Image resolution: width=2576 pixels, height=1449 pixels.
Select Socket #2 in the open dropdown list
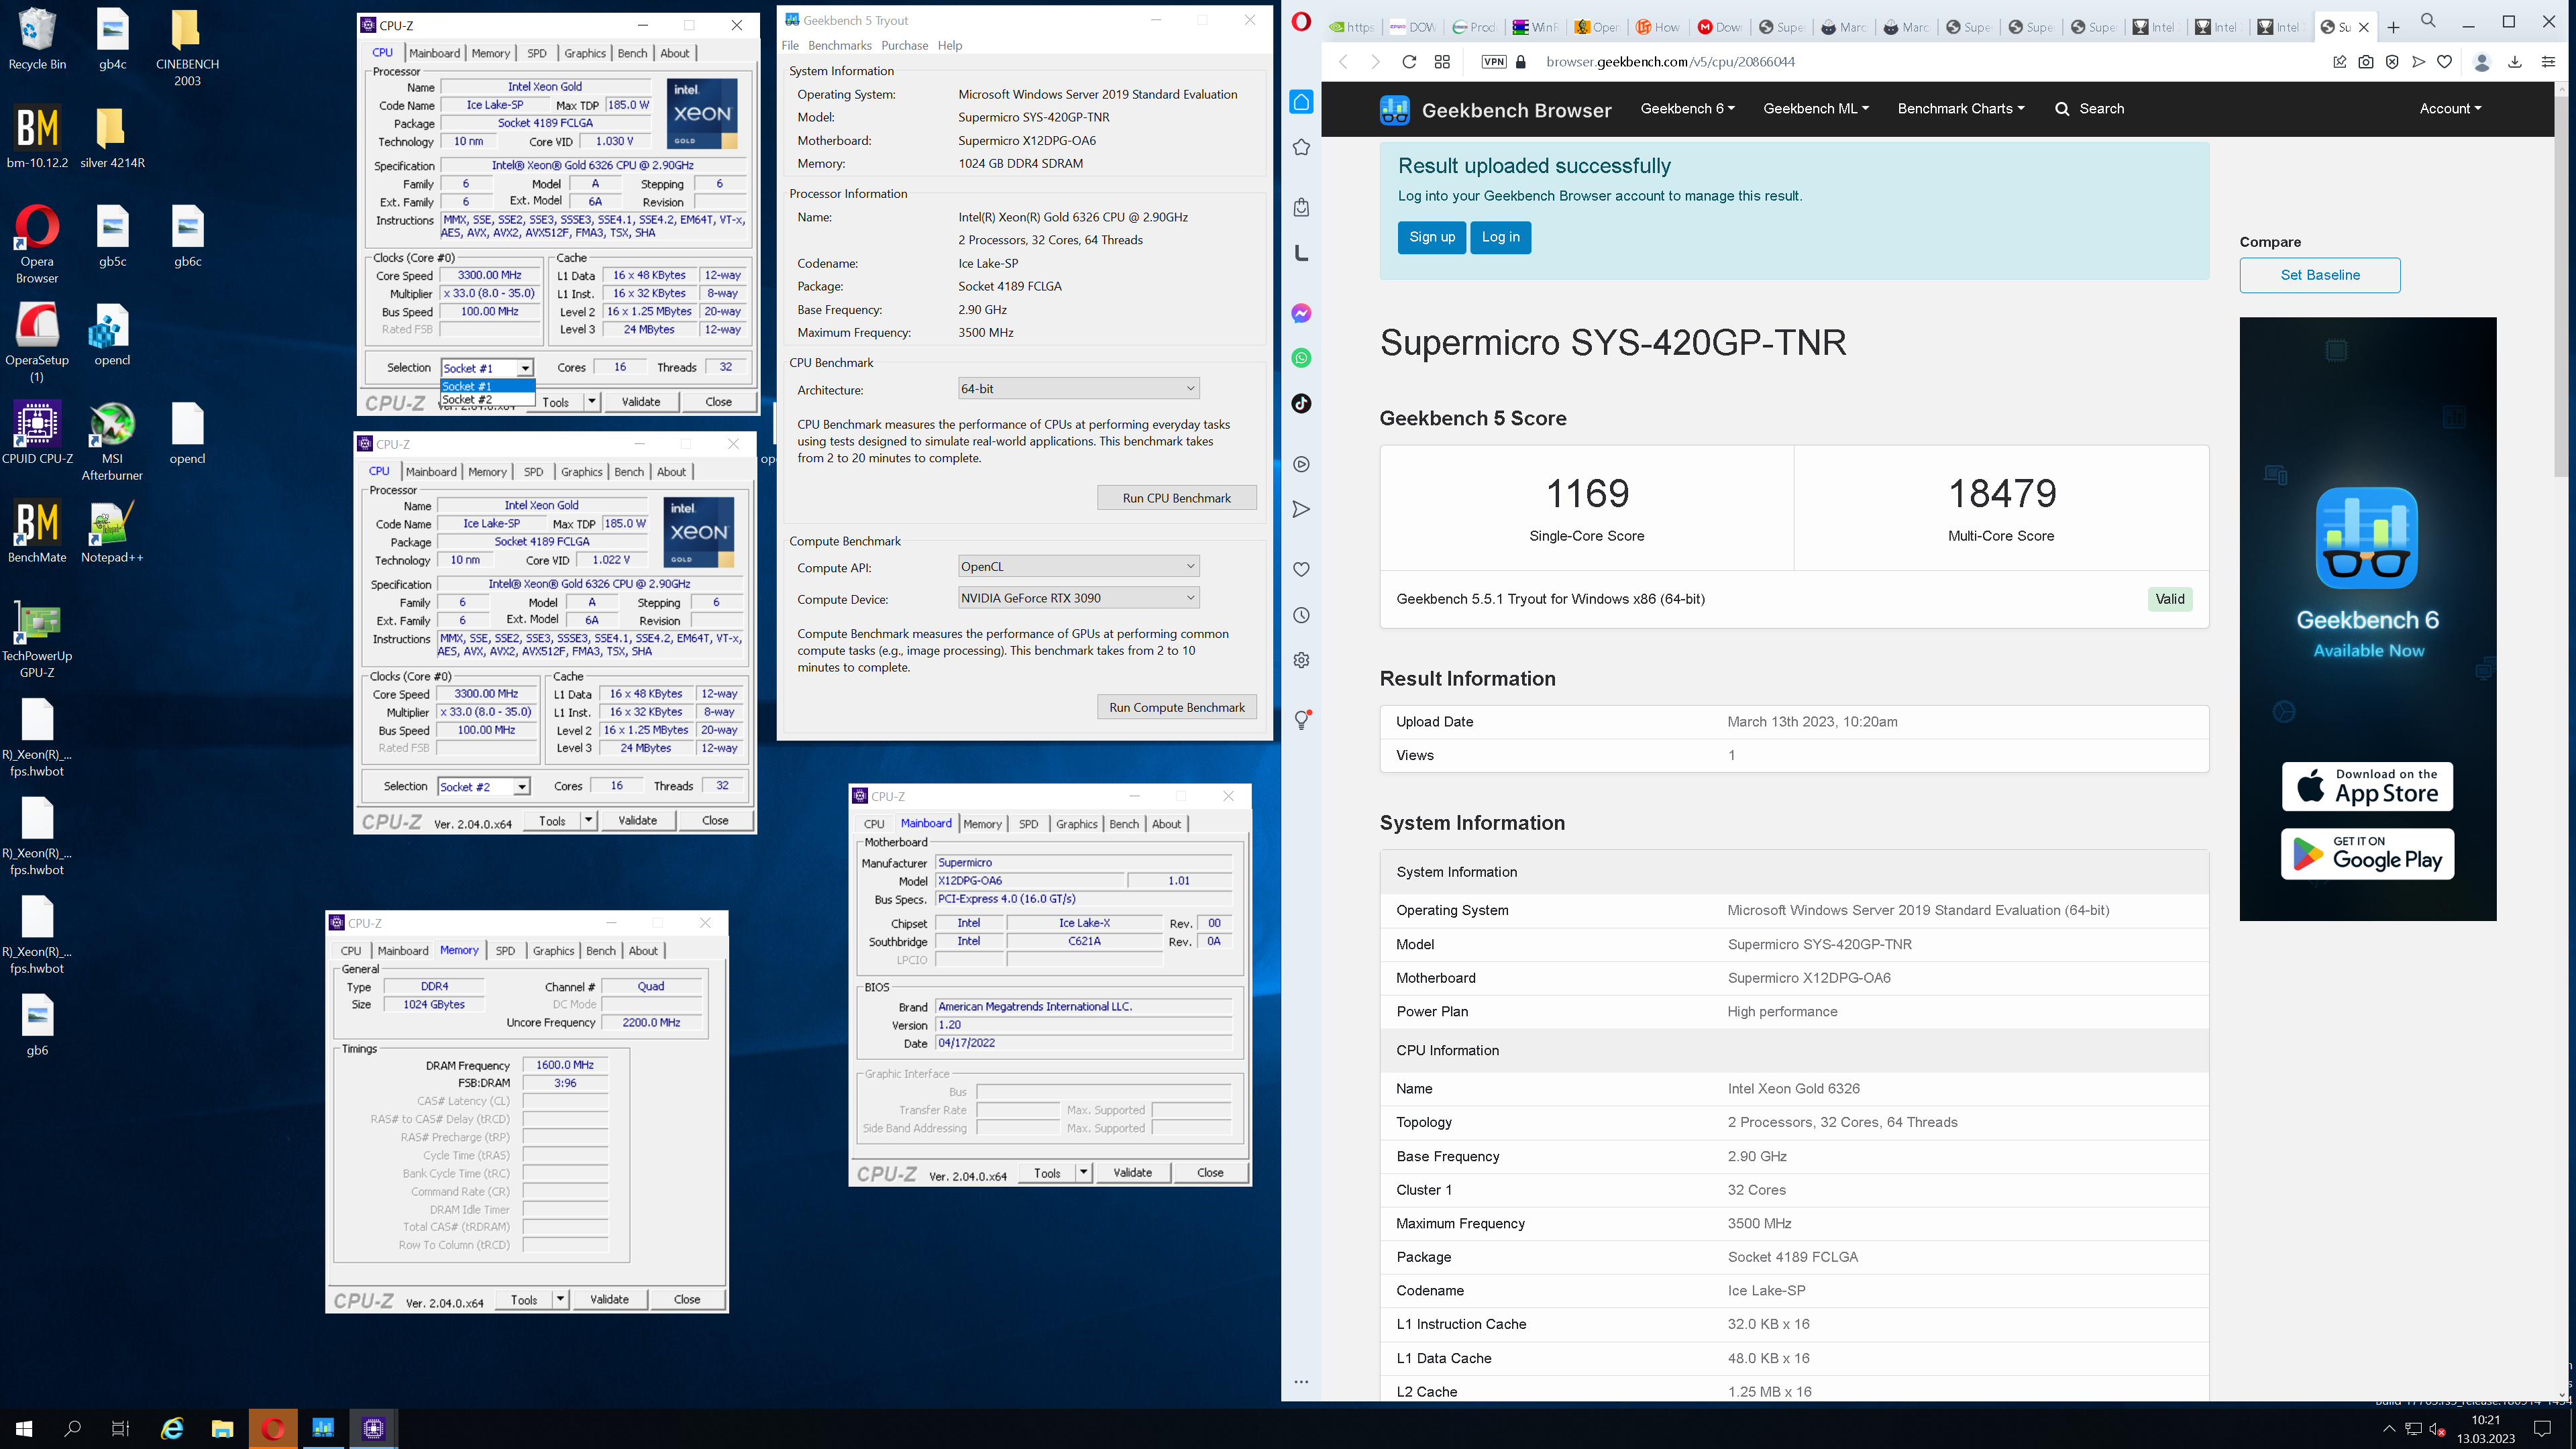pos(487,399)
